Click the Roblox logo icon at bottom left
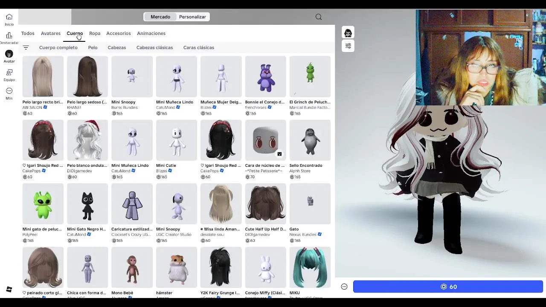This screenshot has height=307, width=546. [9, 290]
